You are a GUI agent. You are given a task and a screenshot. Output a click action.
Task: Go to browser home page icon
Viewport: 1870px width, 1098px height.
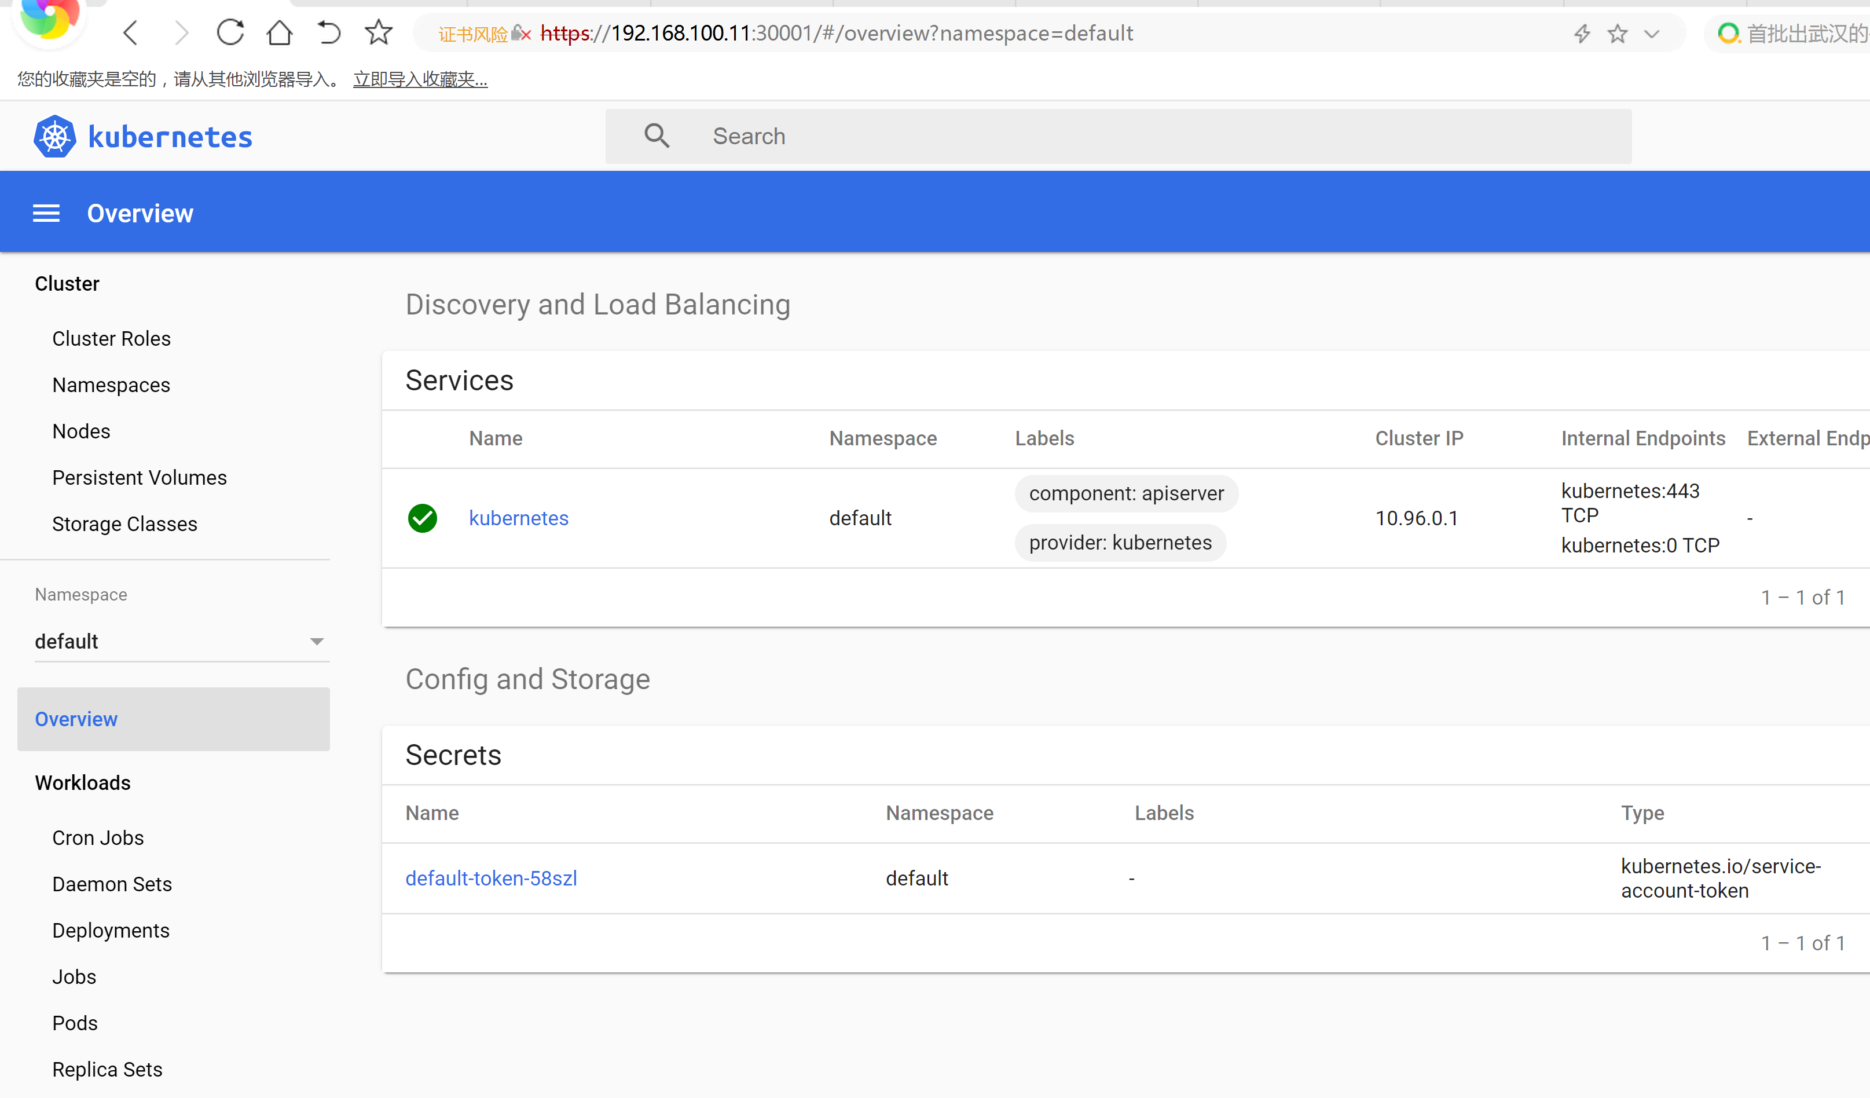280,32
